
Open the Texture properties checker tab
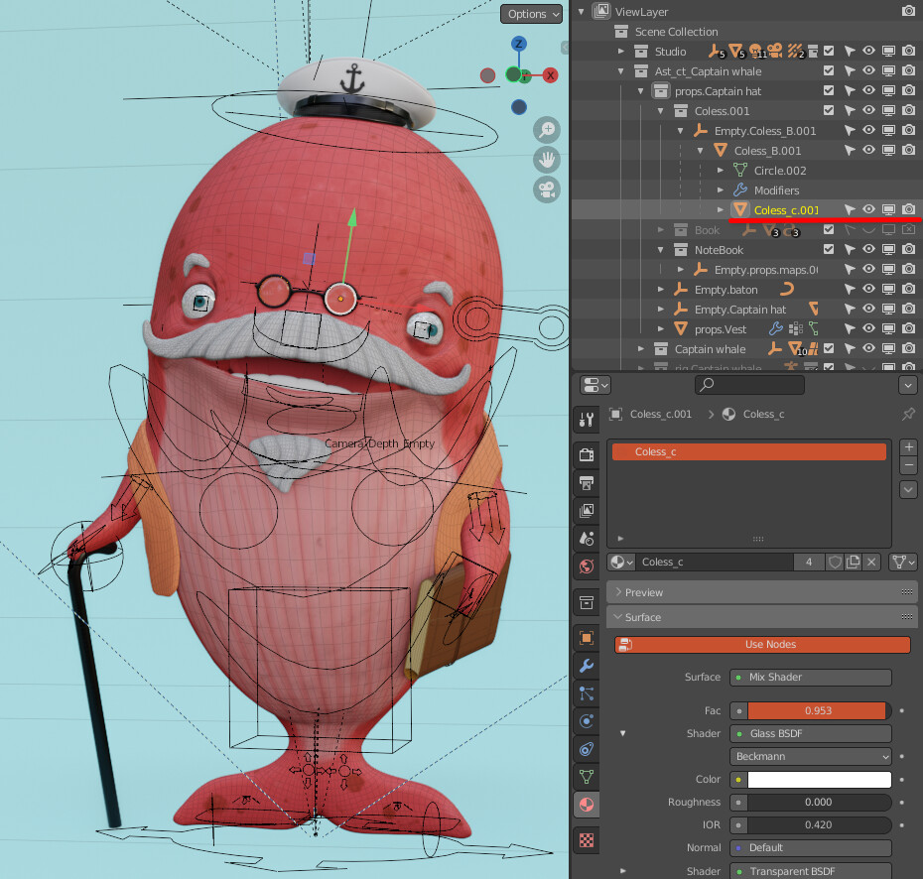pos(587,840)
